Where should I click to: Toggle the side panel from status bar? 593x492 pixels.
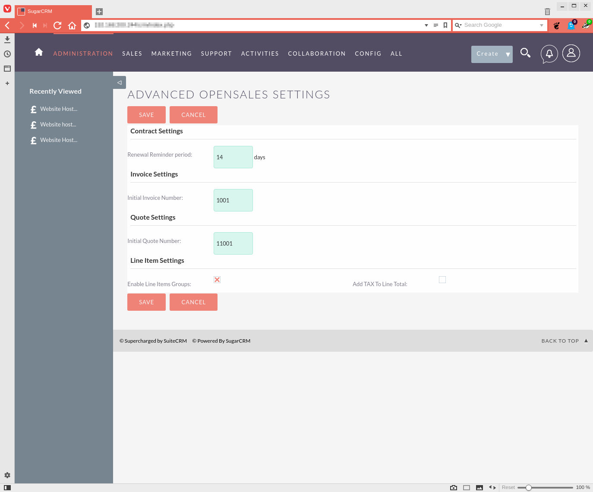(x=7, y=488)
